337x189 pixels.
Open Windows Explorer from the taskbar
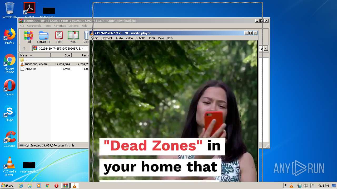click(30, 186)
